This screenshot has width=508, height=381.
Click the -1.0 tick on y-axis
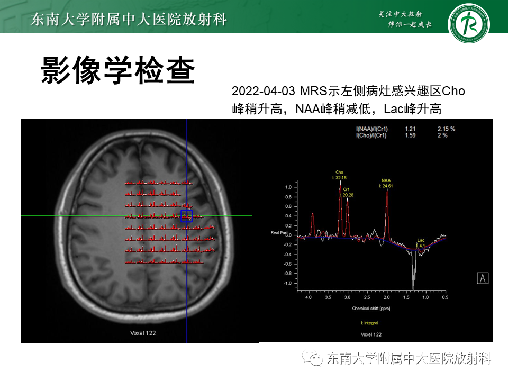(288, 284)
